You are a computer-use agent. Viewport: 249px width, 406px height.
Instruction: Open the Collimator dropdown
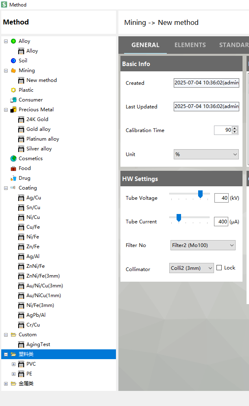click(x=192, y=268)
